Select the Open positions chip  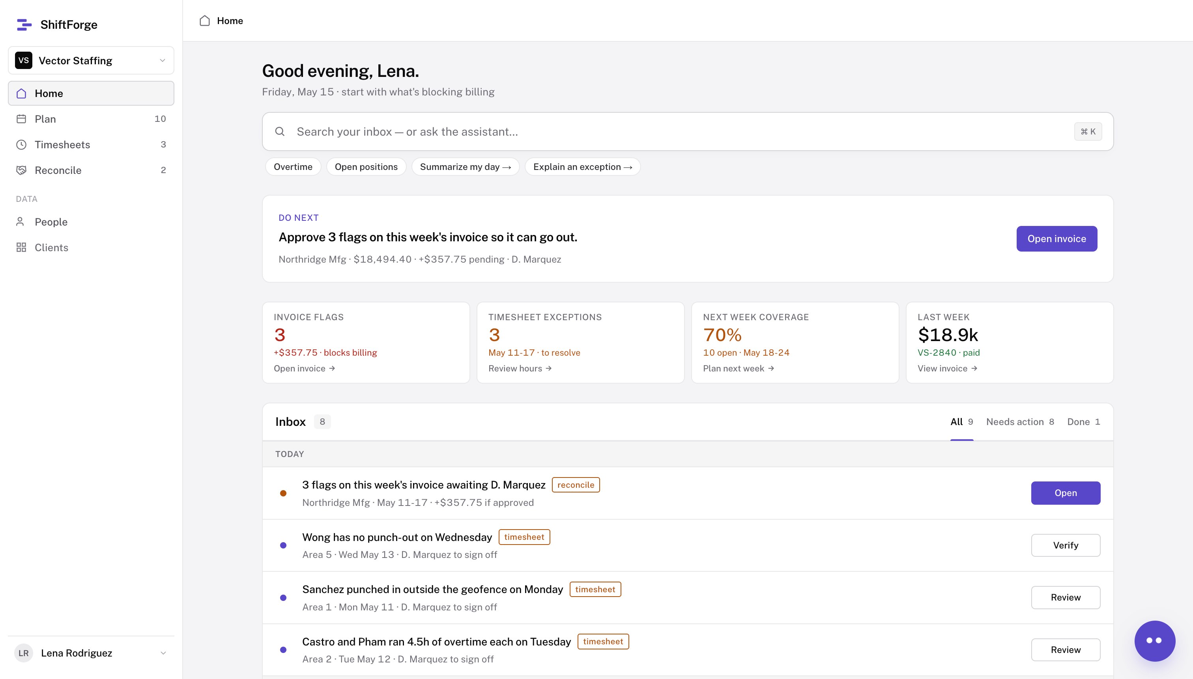click(x=366, y=167)
